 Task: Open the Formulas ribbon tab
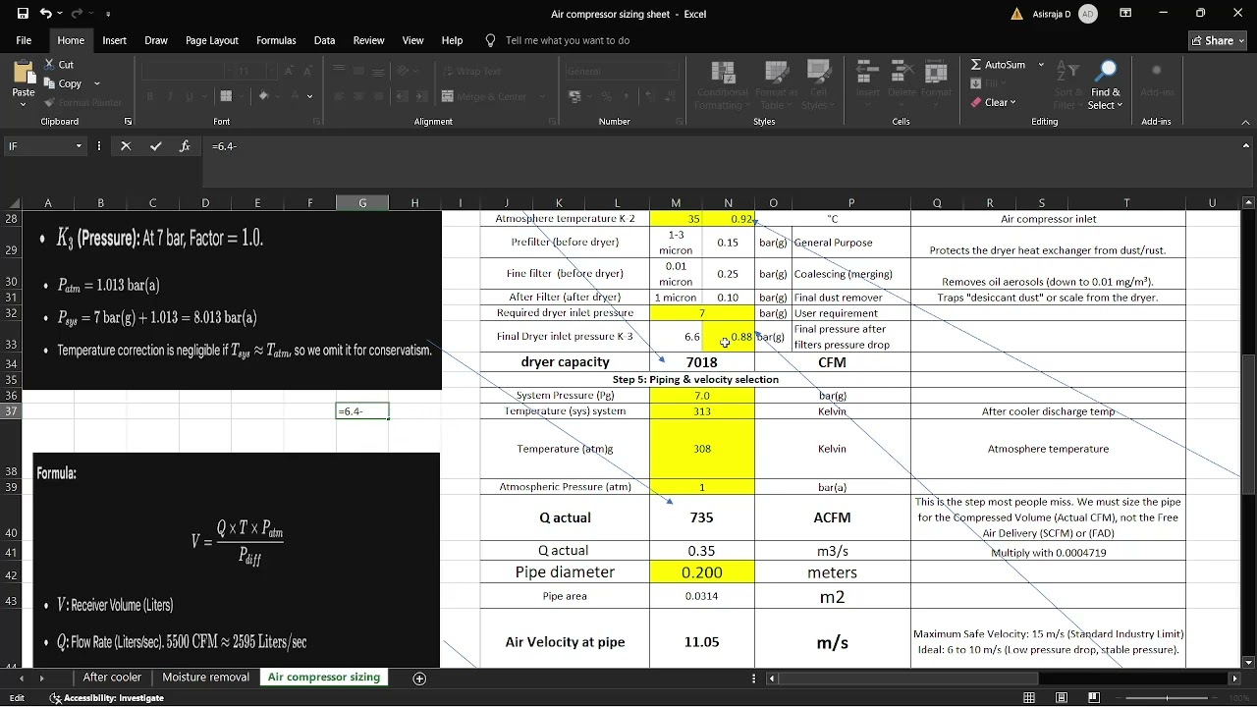pyautogui.click(x=276, y=40)
